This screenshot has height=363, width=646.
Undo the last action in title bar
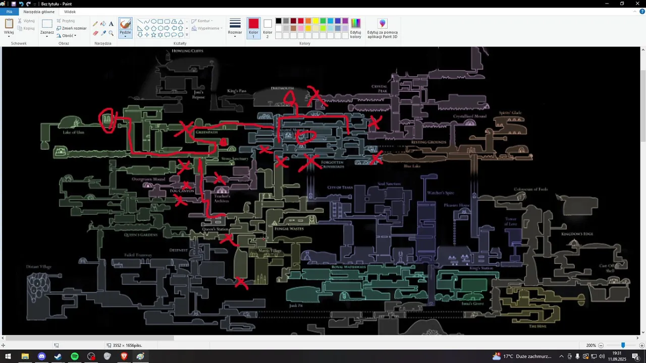point(21,4)
